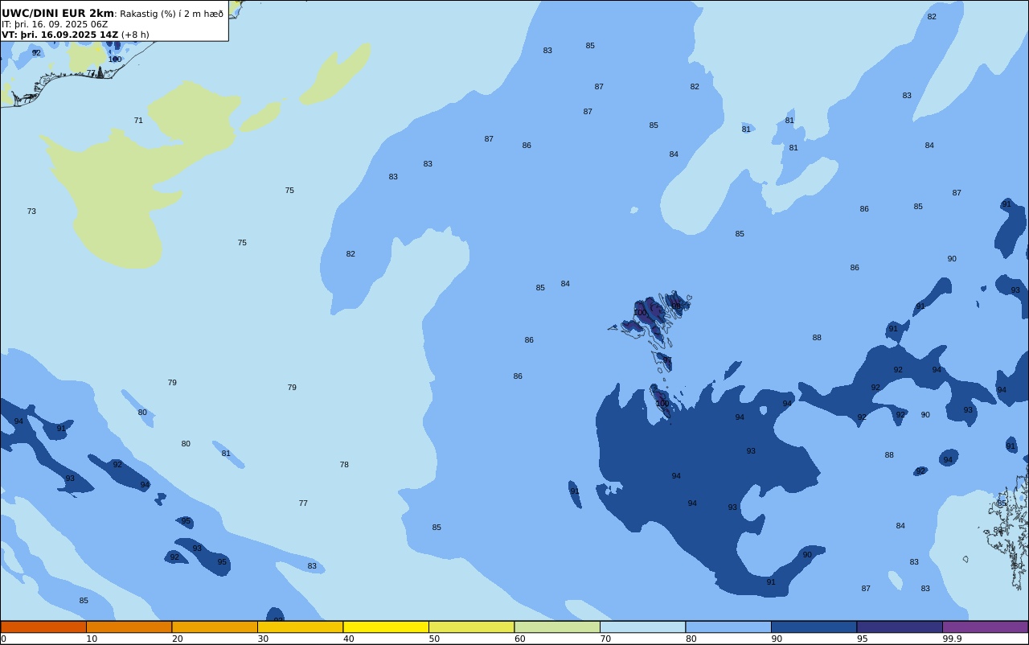The image size is (1029, 645).
Task: Click the legend tick label "40"
Action: tap(348, 639)
